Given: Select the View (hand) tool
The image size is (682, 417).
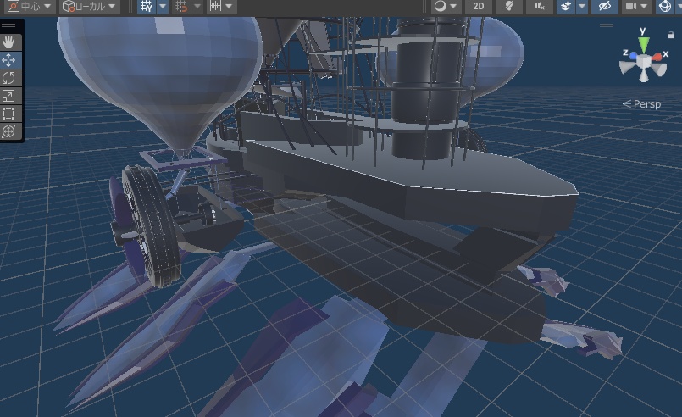Looking at the screenshot, I should [9, 42].
